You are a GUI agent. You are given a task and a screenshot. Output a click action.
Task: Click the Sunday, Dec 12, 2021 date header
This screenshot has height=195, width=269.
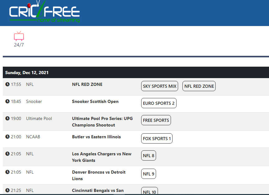27,73
